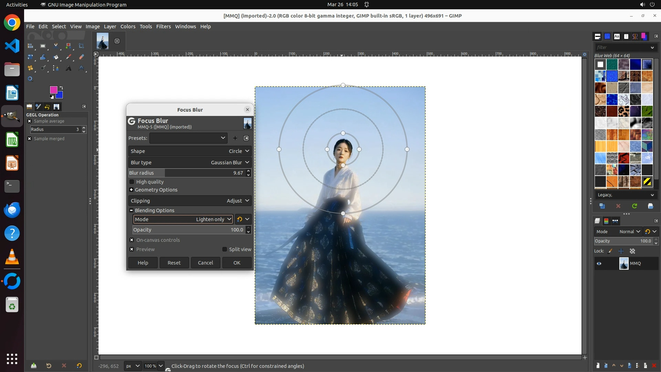Select the Crop tool
661x372 pixels.
[81, 46]
